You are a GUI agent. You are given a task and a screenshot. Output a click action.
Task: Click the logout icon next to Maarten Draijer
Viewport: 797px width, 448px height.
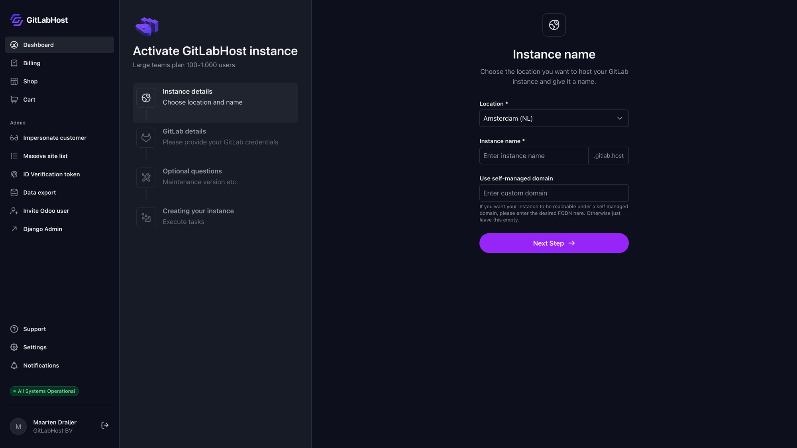(105, 425)
